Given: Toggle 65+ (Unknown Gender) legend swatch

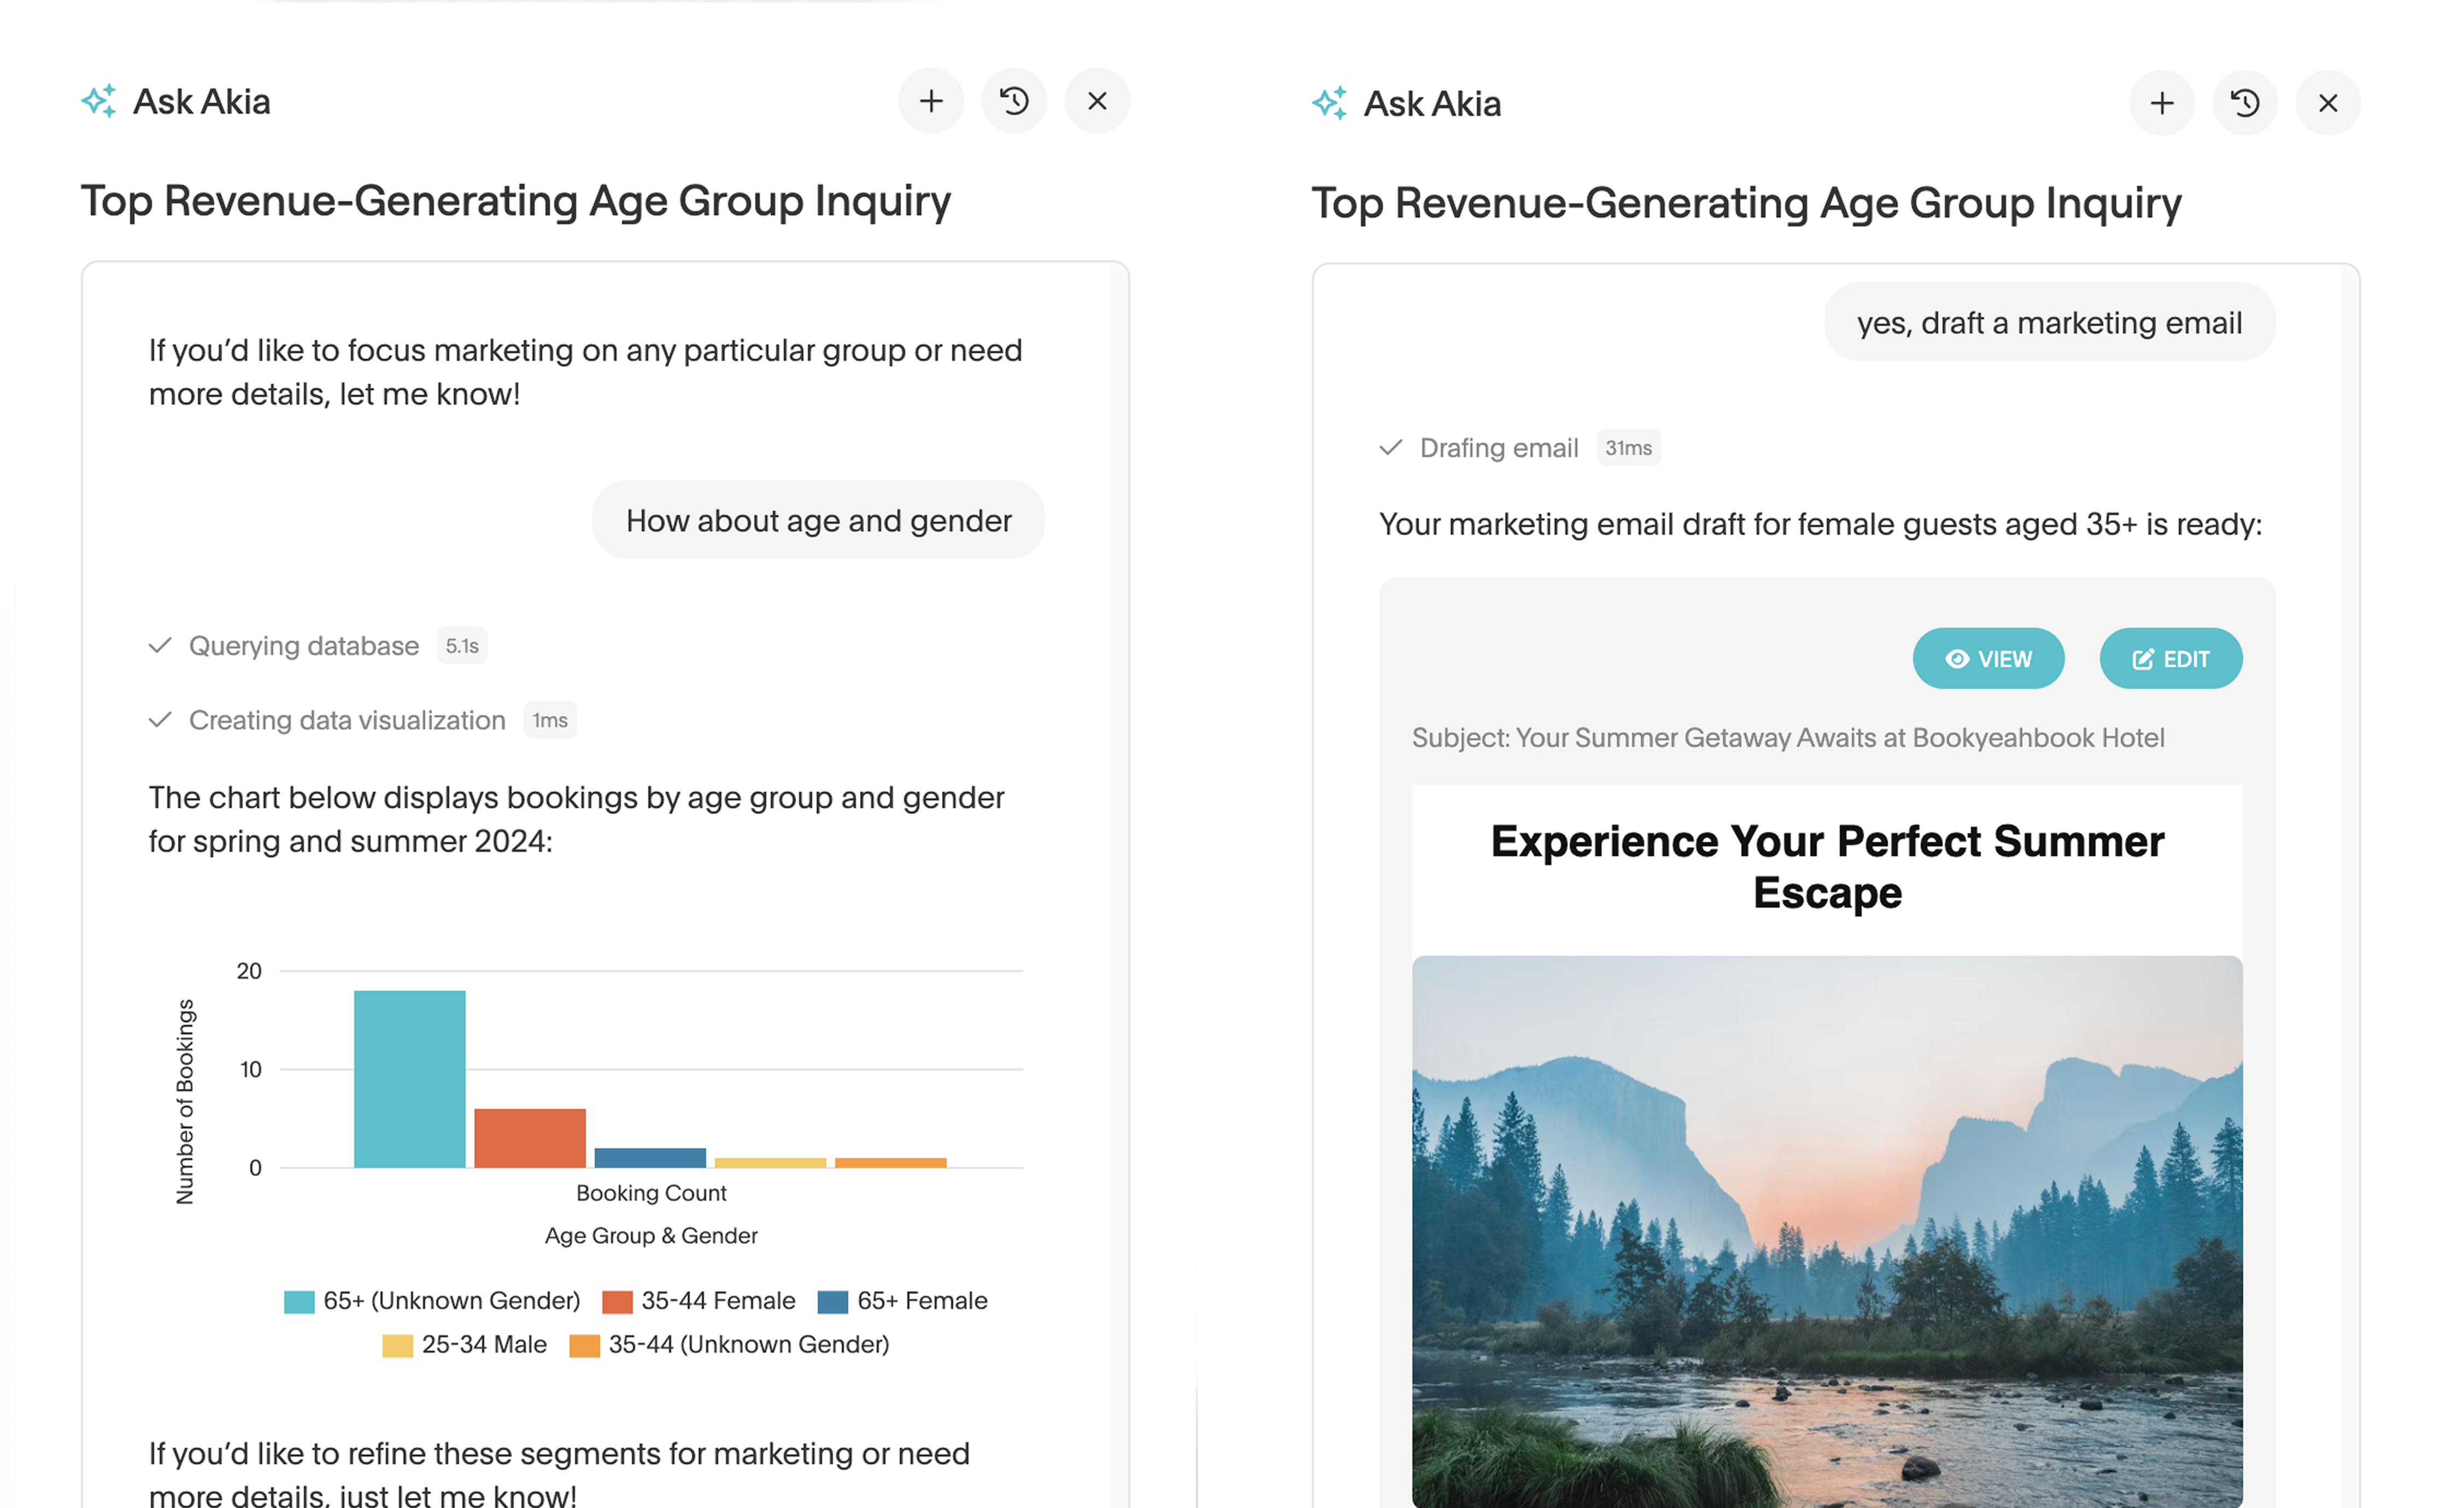Looking at the screenshot, I should [x=299, y=1301].
